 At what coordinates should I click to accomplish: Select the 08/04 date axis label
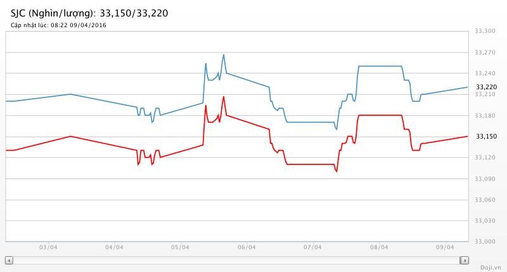coord(378,247)
